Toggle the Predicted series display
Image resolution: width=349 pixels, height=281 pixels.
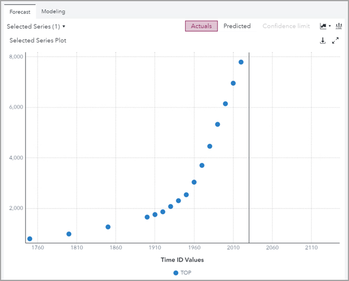tap(237, 26)
